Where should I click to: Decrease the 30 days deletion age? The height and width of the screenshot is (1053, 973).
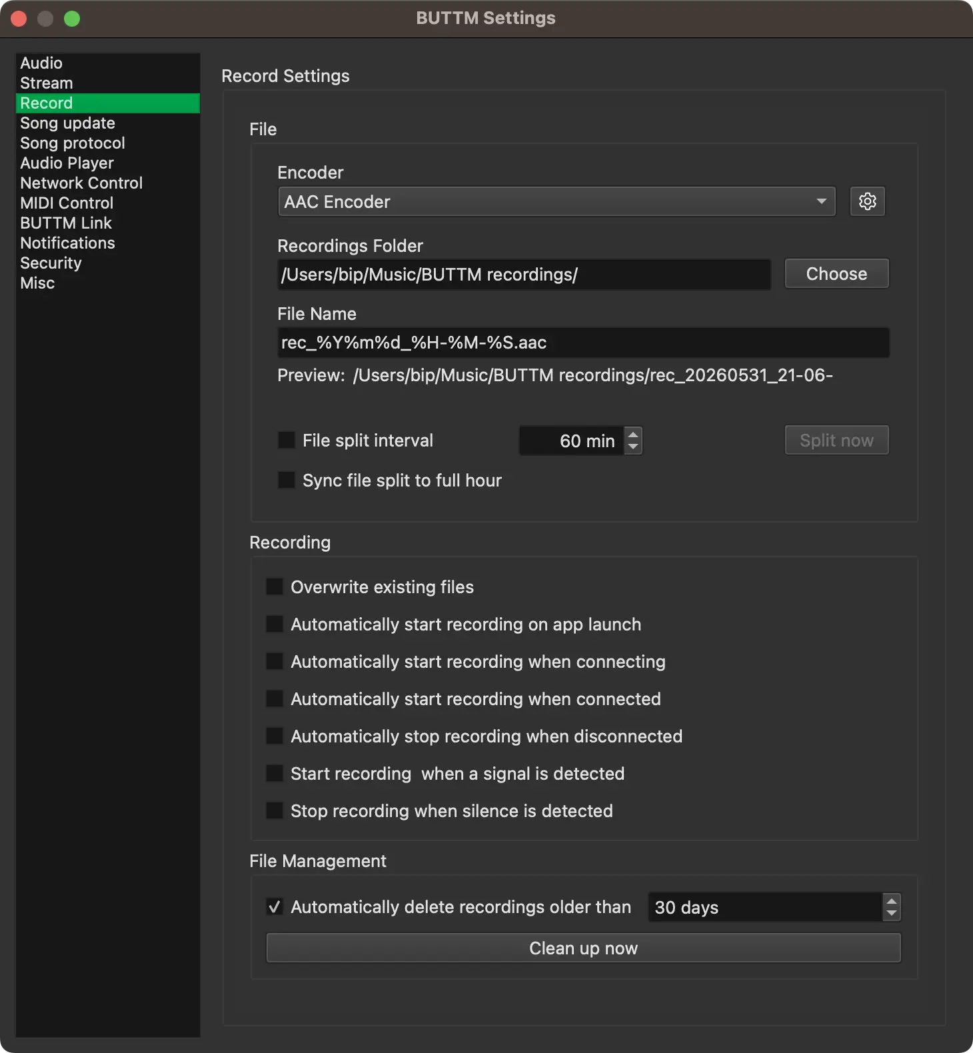(x=892, y=914)
